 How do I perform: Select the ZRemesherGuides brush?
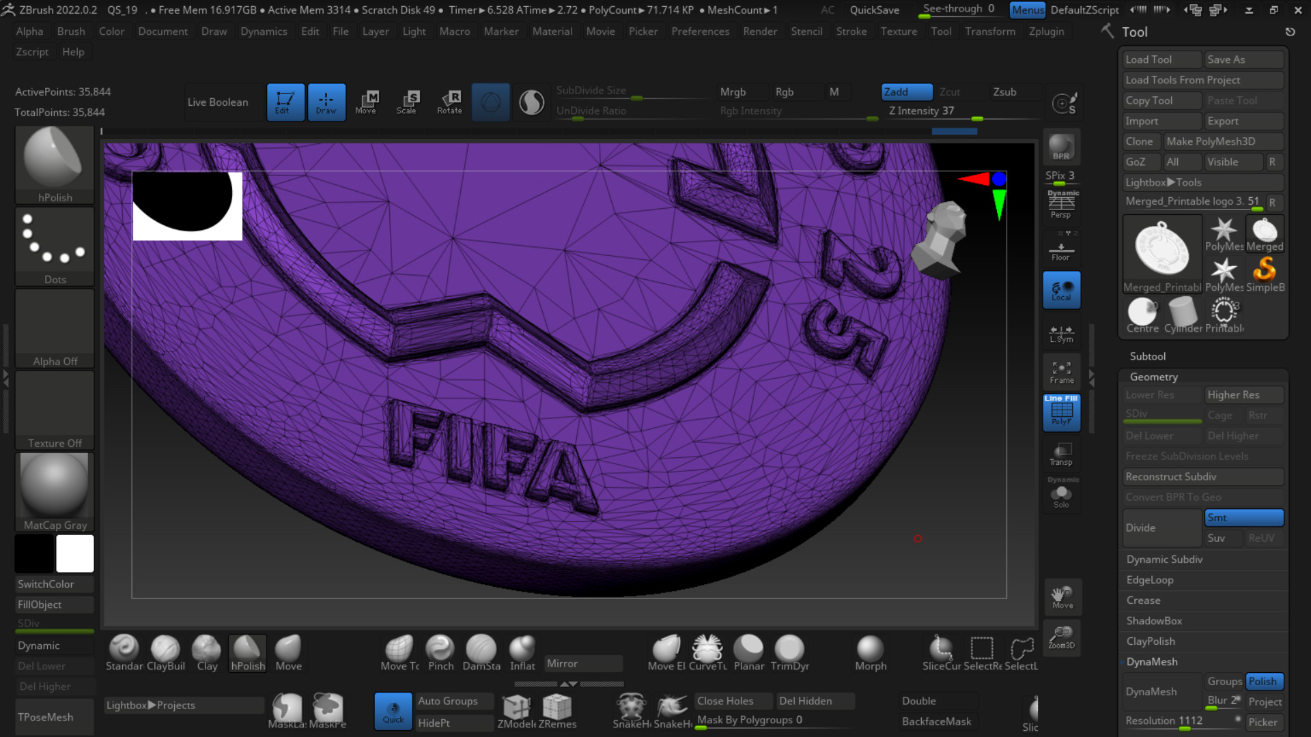click(x=557, y=711)
